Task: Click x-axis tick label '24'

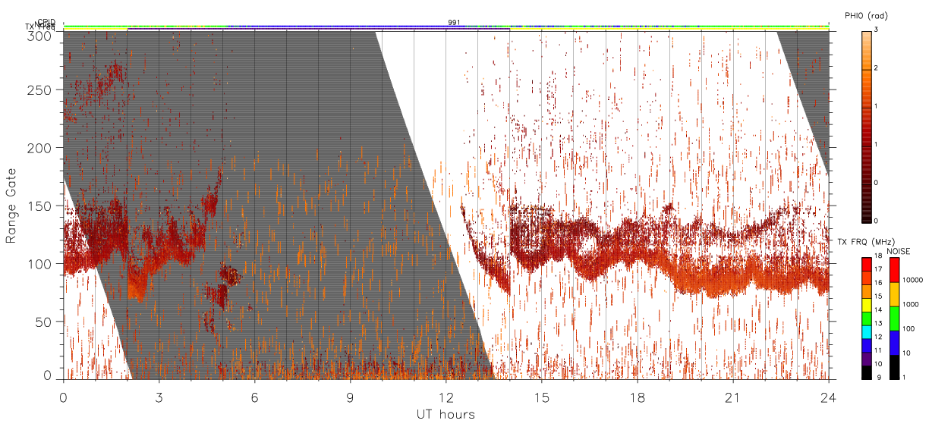Action: tap(829, 397)
